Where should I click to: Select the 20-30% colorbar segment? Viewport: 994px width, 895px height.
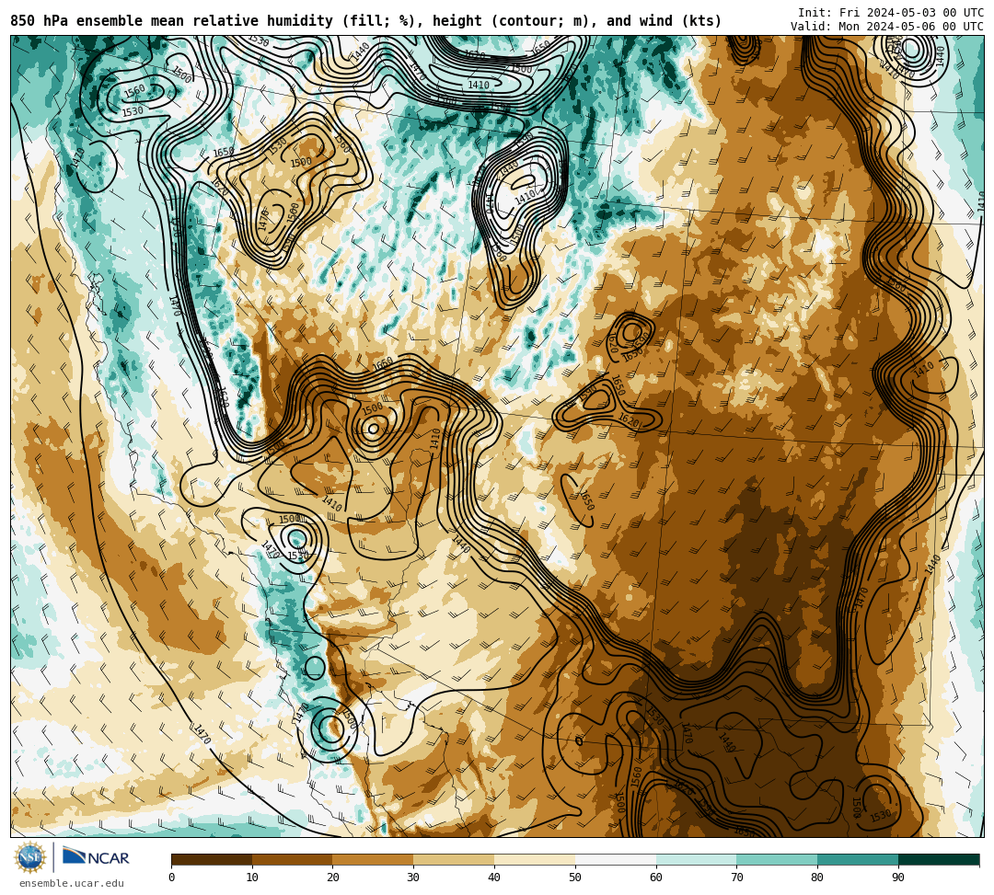coord(374,859)
